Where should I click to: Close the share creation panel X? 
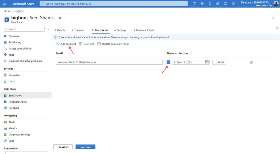coord(277,28)
